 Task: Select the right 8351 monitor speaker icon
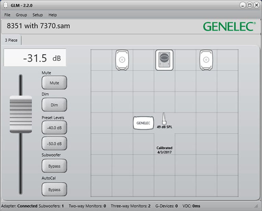point(206,60)
